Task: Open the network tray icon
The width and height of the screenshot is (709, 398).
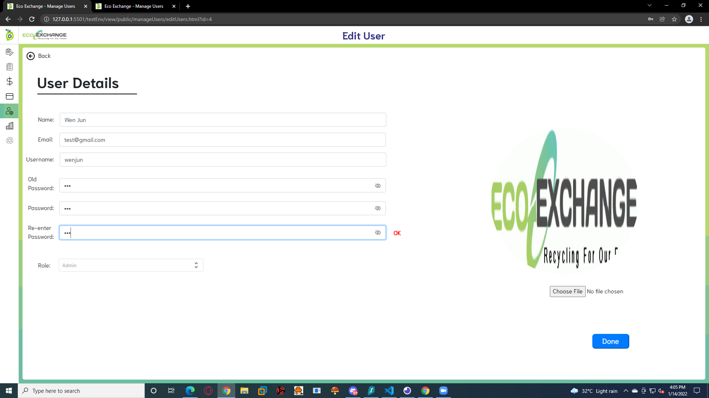Action: (x=653, y=391)
